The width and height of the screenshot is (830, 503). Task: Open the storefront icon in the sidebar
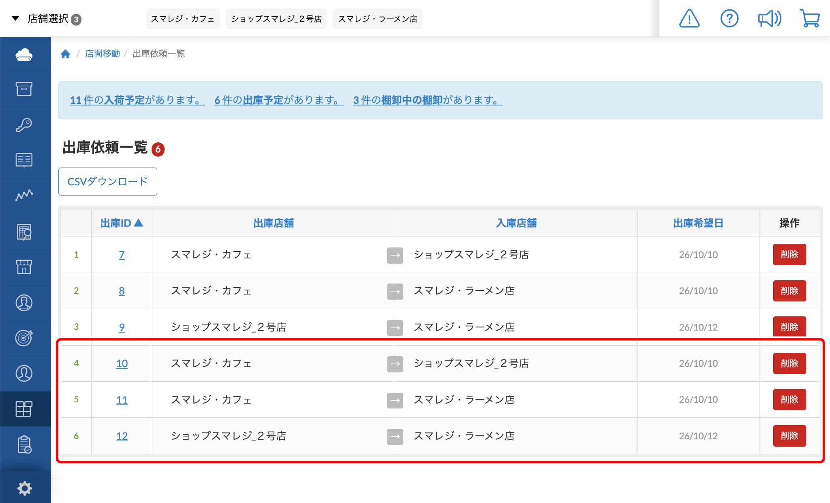click(24, 267)
